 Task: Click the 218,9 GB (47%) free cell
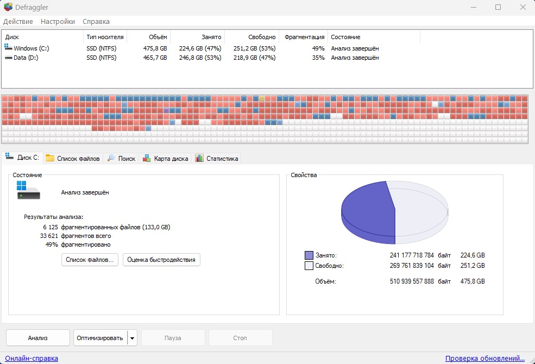255,58
